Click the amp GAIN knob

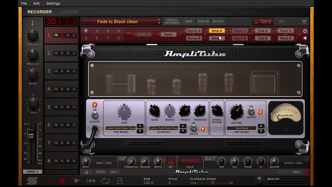pyautogui.click(x=124, y=112)
